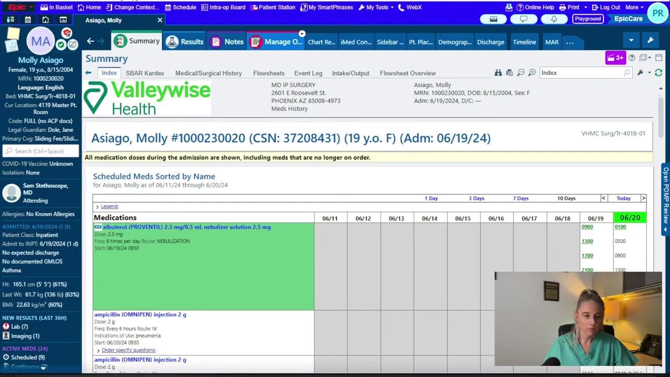The image size is (670, 377).
Task: Open the Epic main menu dropdown
Action: point(20,7)
